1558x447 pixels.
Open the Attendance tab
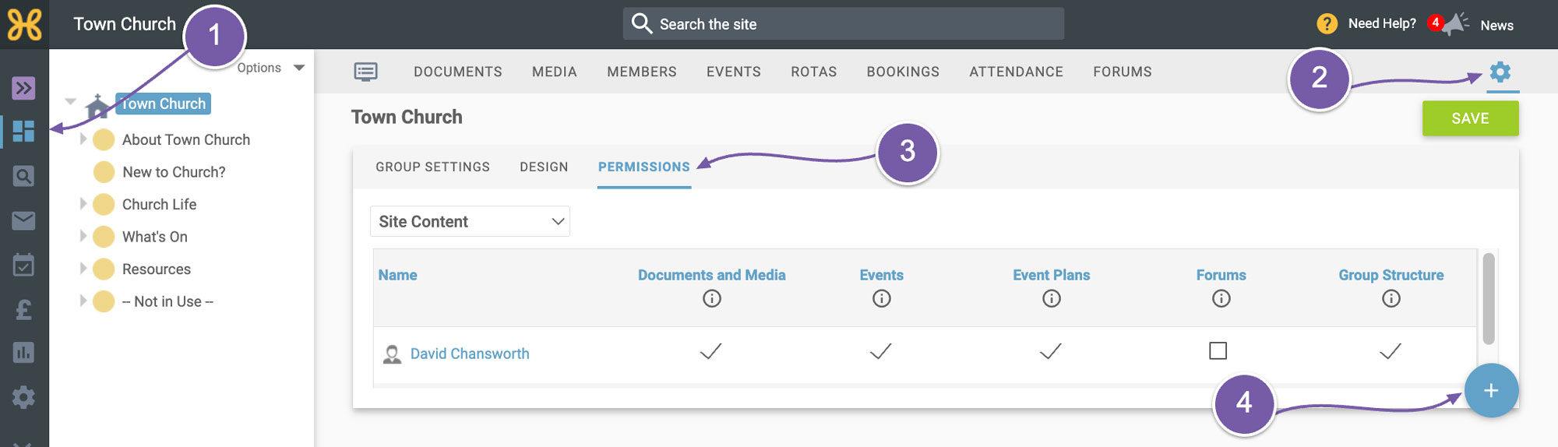point(1017,72)
